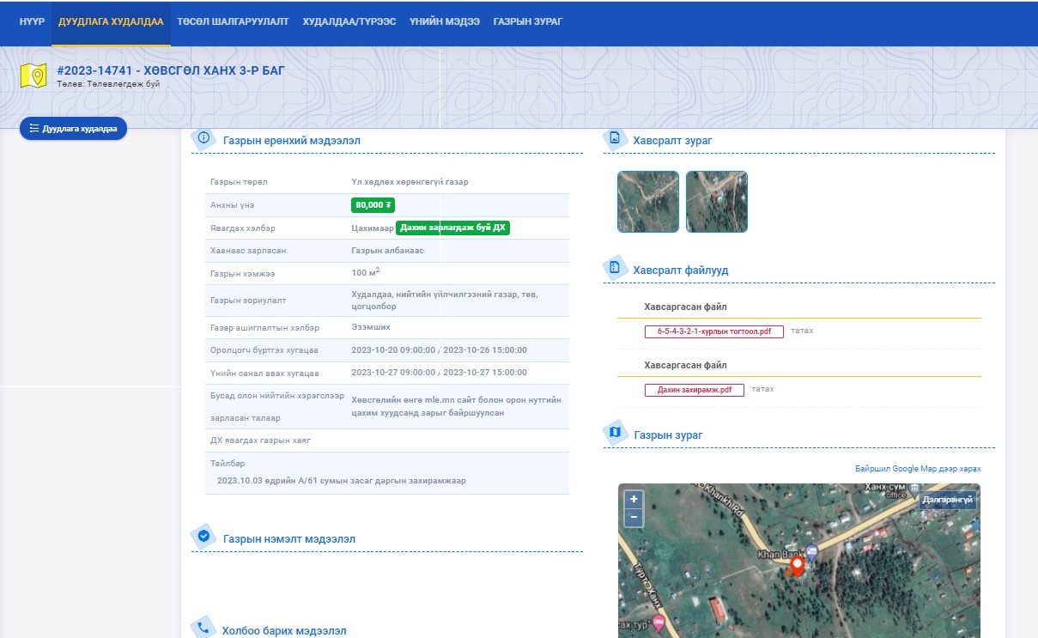Click the red location pin on the map
This screenshot has height=638, width=1038.
point(797,566)
